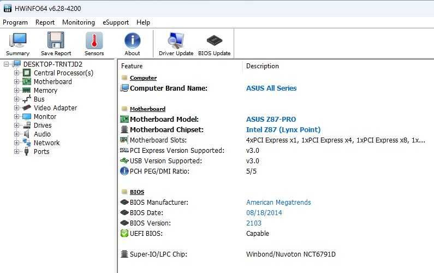Image resolution: width=434 pixels, height=273 pixels.
Task: Click the HWiNFO64 title bar app icon
Action: [x=8, y=8]
